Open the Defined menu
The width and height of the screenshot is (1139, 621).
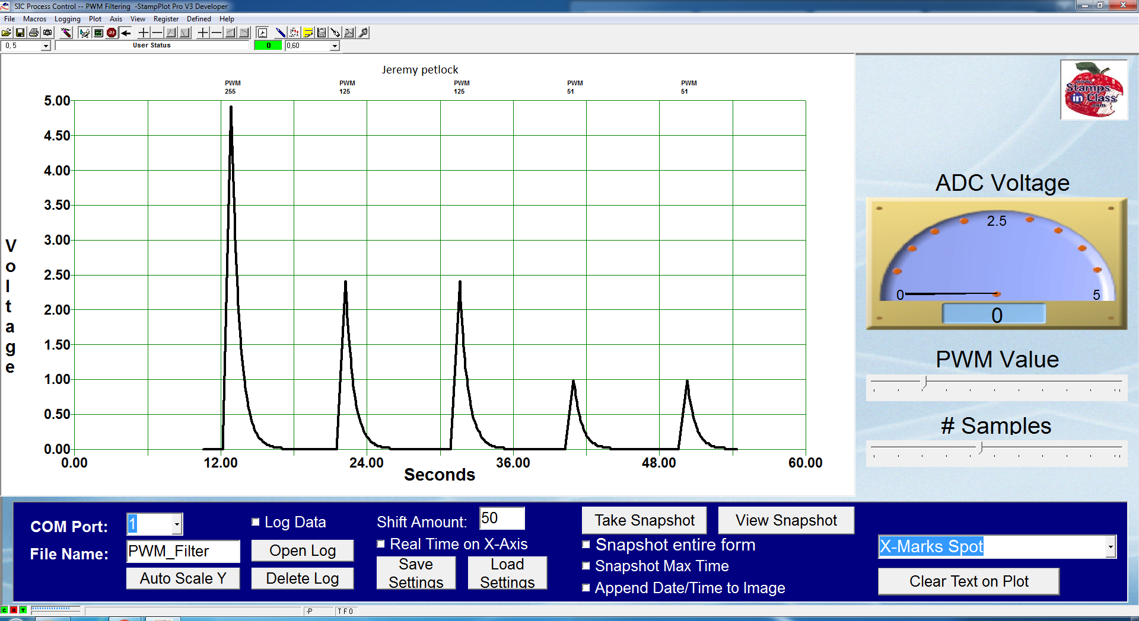click(199, 19)
